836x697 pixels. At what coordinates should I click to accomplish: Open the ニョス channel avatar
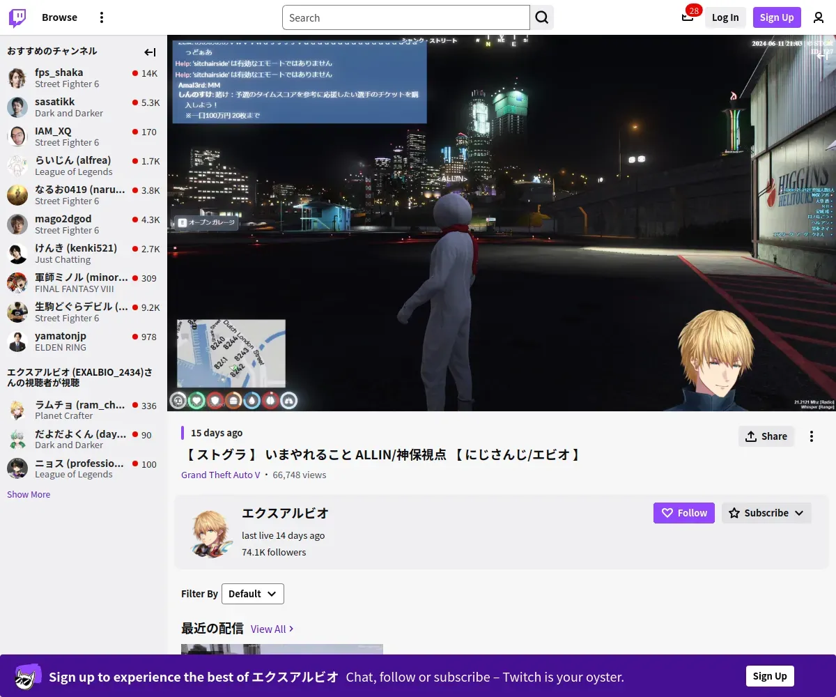(17, 469)
